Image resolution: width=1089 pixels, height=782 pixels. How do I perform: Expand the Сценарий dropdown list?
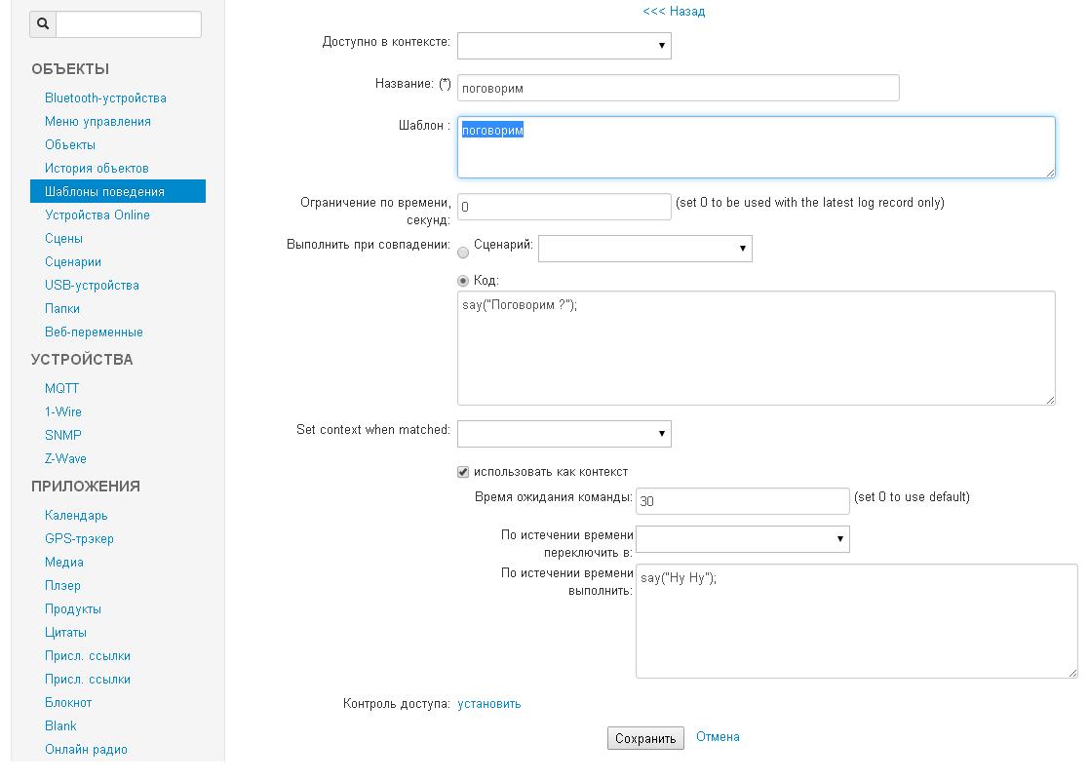point(644,249)
